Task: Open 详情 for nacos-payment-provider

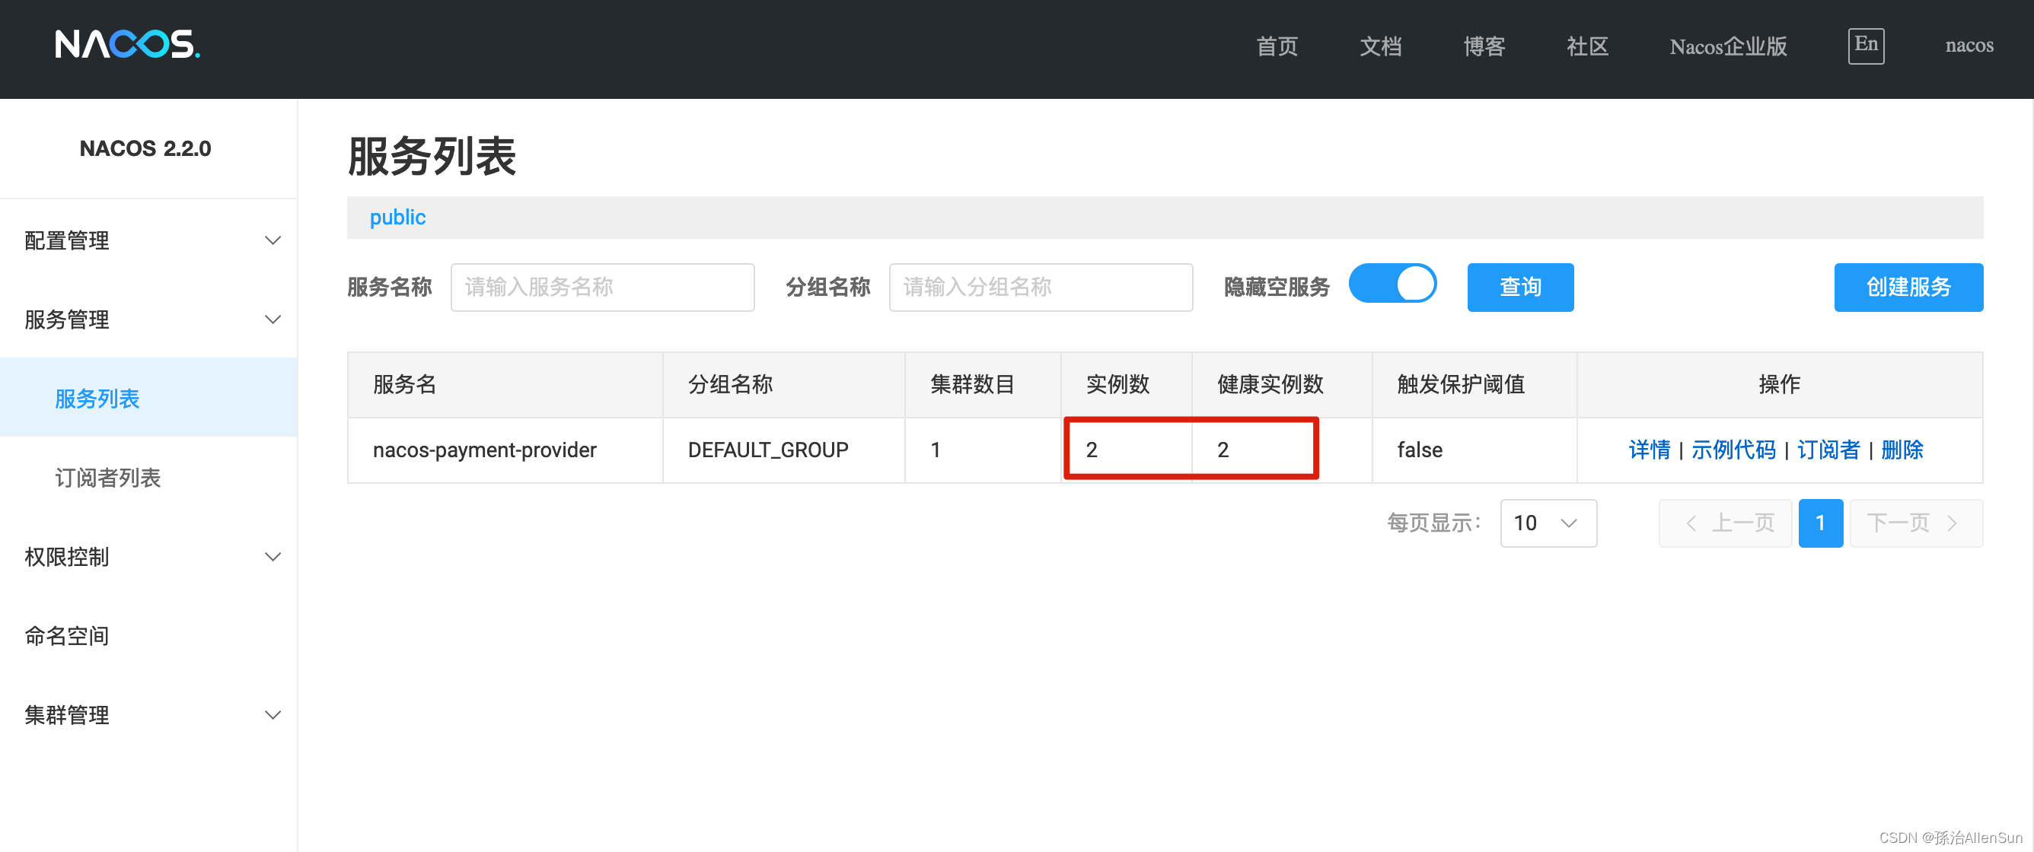Action: tap(1649, 450)
